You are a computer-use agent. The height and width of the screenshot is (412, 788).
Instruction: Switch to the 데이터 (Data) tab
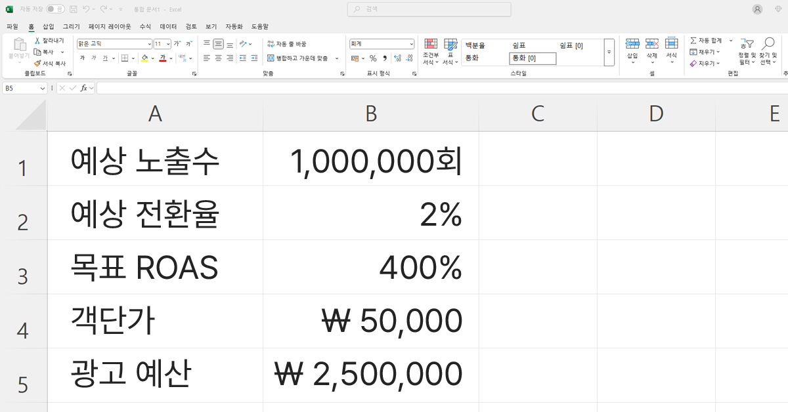[x=168, y=27]
